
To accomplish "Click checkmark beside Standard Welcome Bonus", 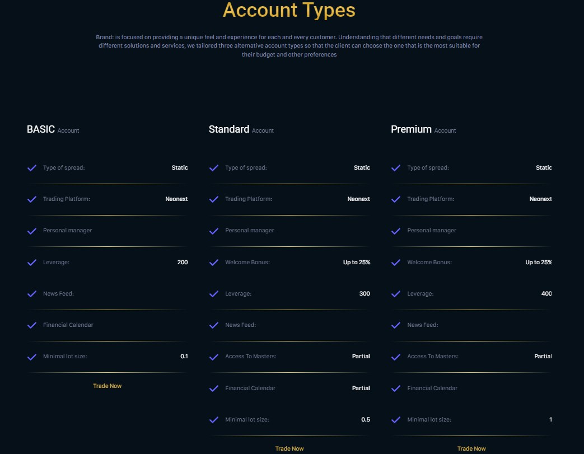I will [214, 263].
